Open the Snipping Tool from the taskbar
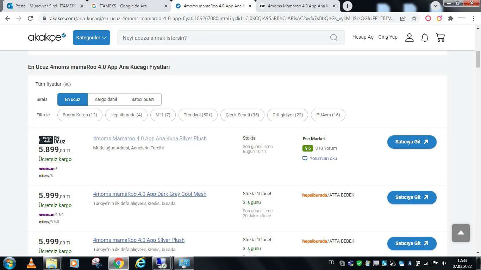Image resolution: width=481 pixels, height=270 pixels. click(96, 263)
